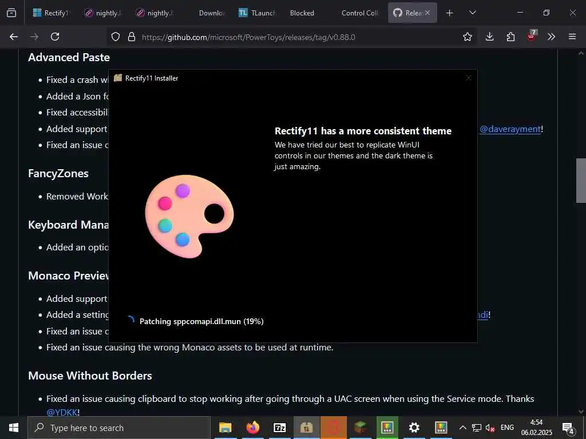
Task: Open the @daverayment contributor link
Action: pyautogui.click(x=510, y=129)
